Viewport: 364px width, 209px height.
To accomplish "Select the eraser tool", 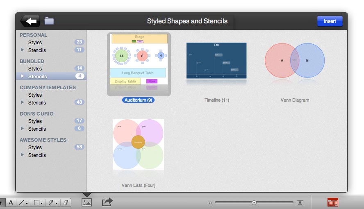I will click(66, 203).
